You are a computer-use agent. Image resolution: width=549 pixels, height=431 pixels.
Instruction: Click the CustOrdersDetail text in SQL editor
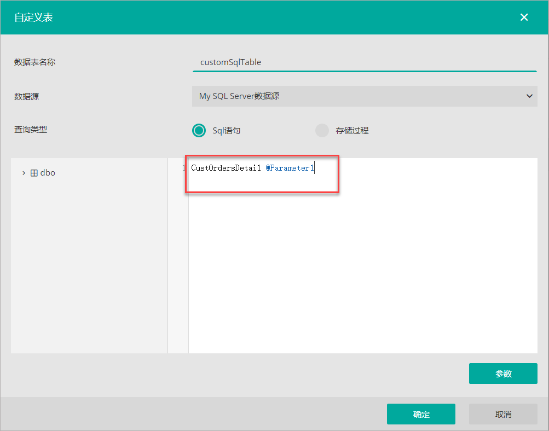click(226, 168)
